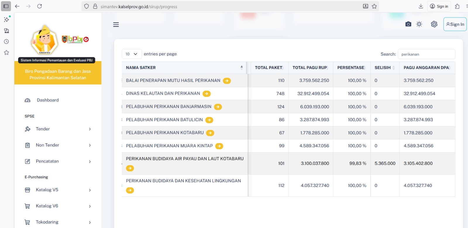Open arrow icon for Pelabuhan Perikanan Banjarmasin
Screen dimensions: 468x228
click(x=218, y=107)
